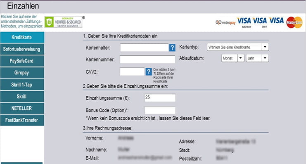Click the 'Wenn kein Bonuscode ersichtlich ist' note
This screenshot has width=306, height=164.
tap(148, 118)
